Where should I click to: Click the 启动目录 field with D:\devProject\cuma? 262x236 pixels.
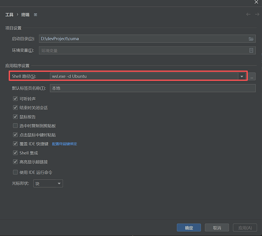point(147,39)
